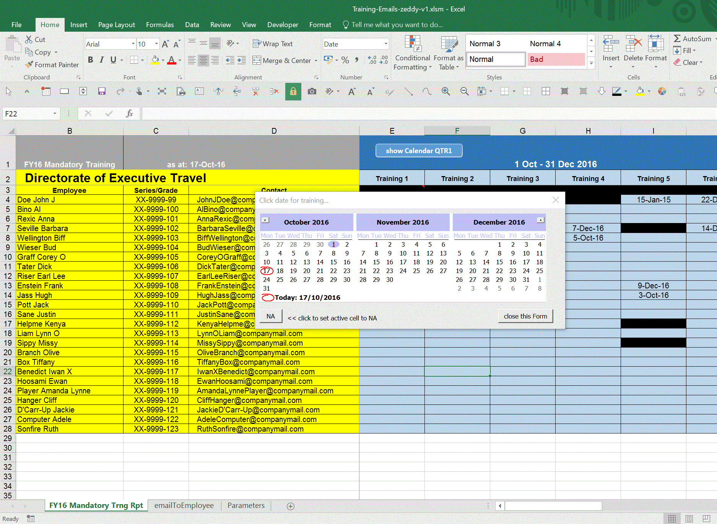Go to next month in calendar form

pos(540,220)
